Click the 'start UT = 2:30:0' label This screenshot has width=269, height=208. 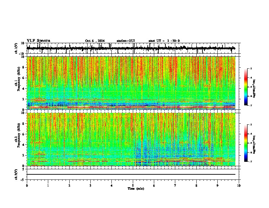pyautogui.click(x=164, y=41)
